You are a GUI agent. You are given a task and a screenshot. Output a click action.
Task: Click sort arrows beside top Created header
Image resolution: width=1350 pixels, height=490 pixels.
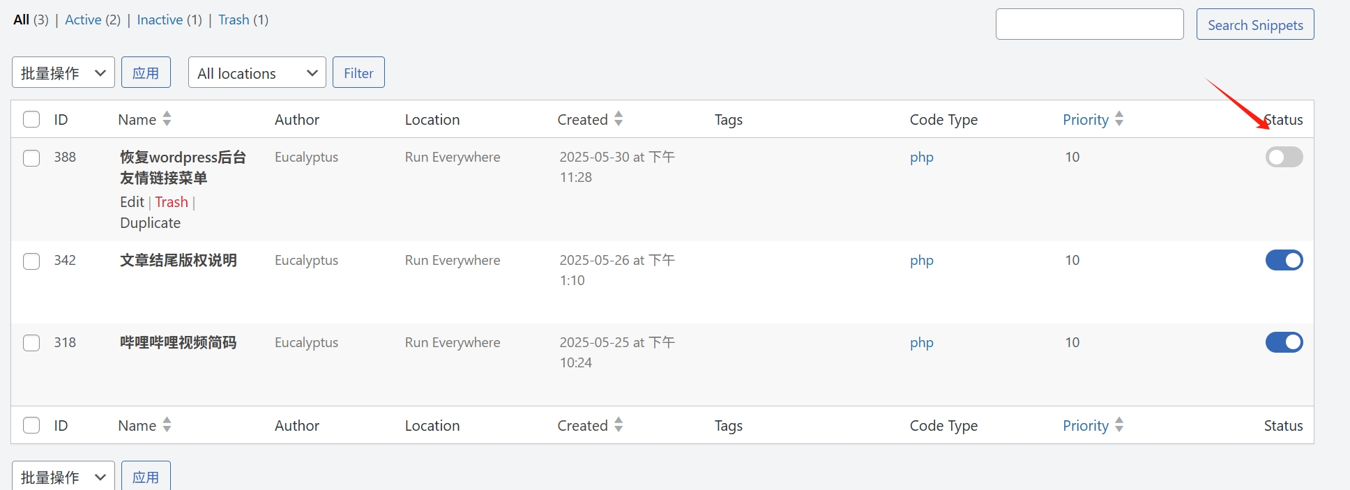tap(619, 119)
